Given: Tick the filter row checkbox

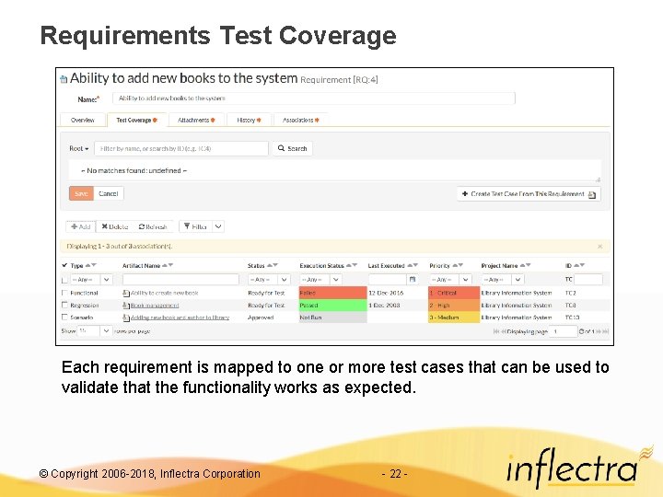Looking at the screenshot, I should 64,280.
